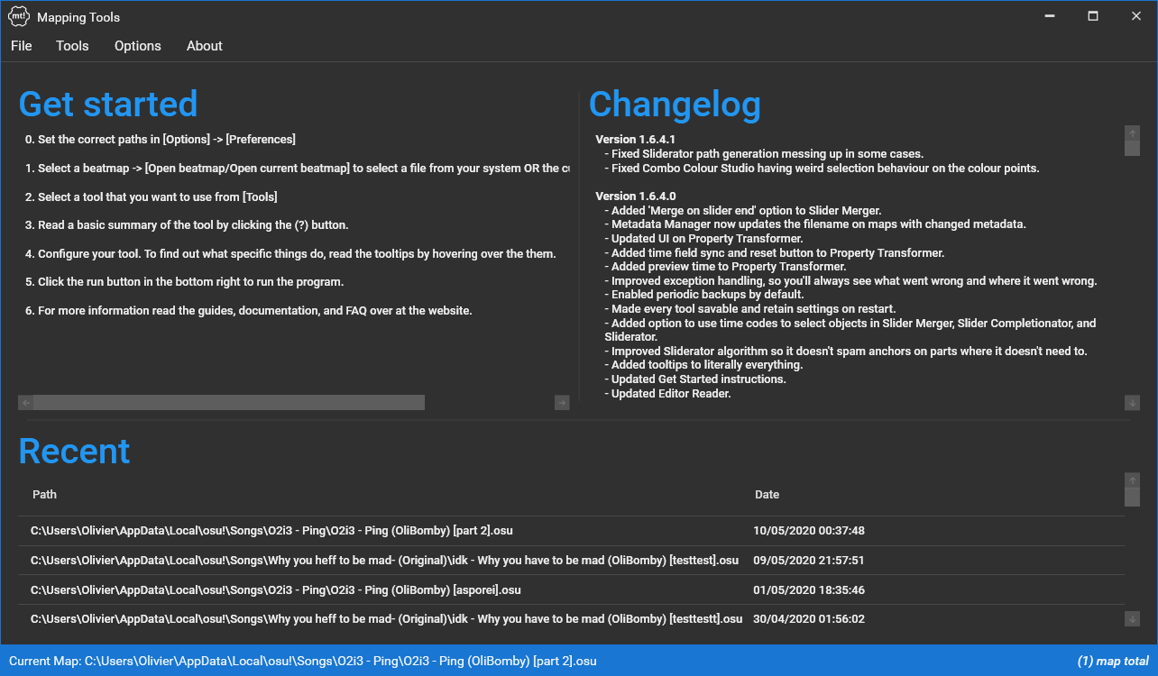
Task: Sort recent maps by the Date column header
Action: click(767, 494)
